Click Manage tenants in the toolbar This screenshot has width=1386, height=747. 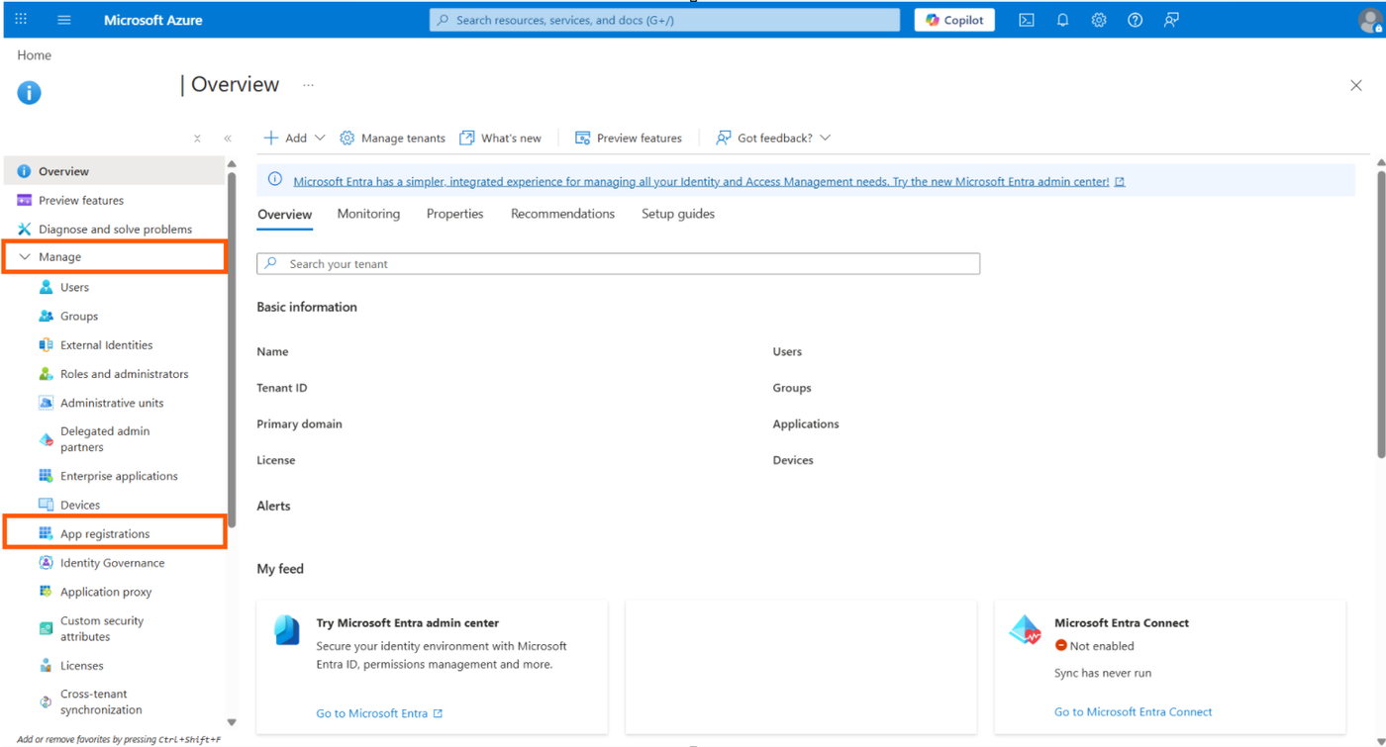tap(393, 138)
